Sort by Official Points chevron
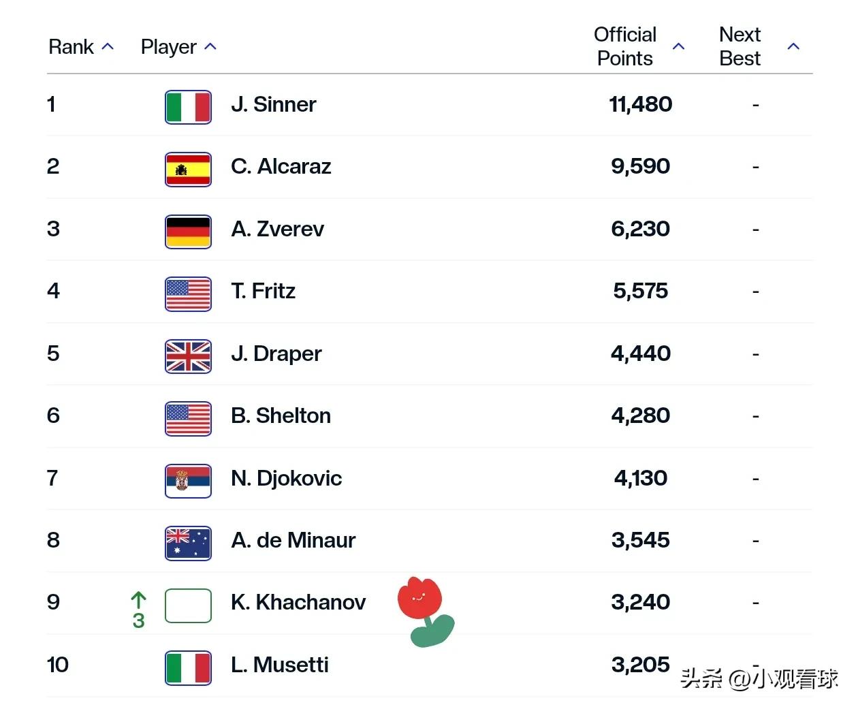Screen dimensions: 858x709 [678, 46]
